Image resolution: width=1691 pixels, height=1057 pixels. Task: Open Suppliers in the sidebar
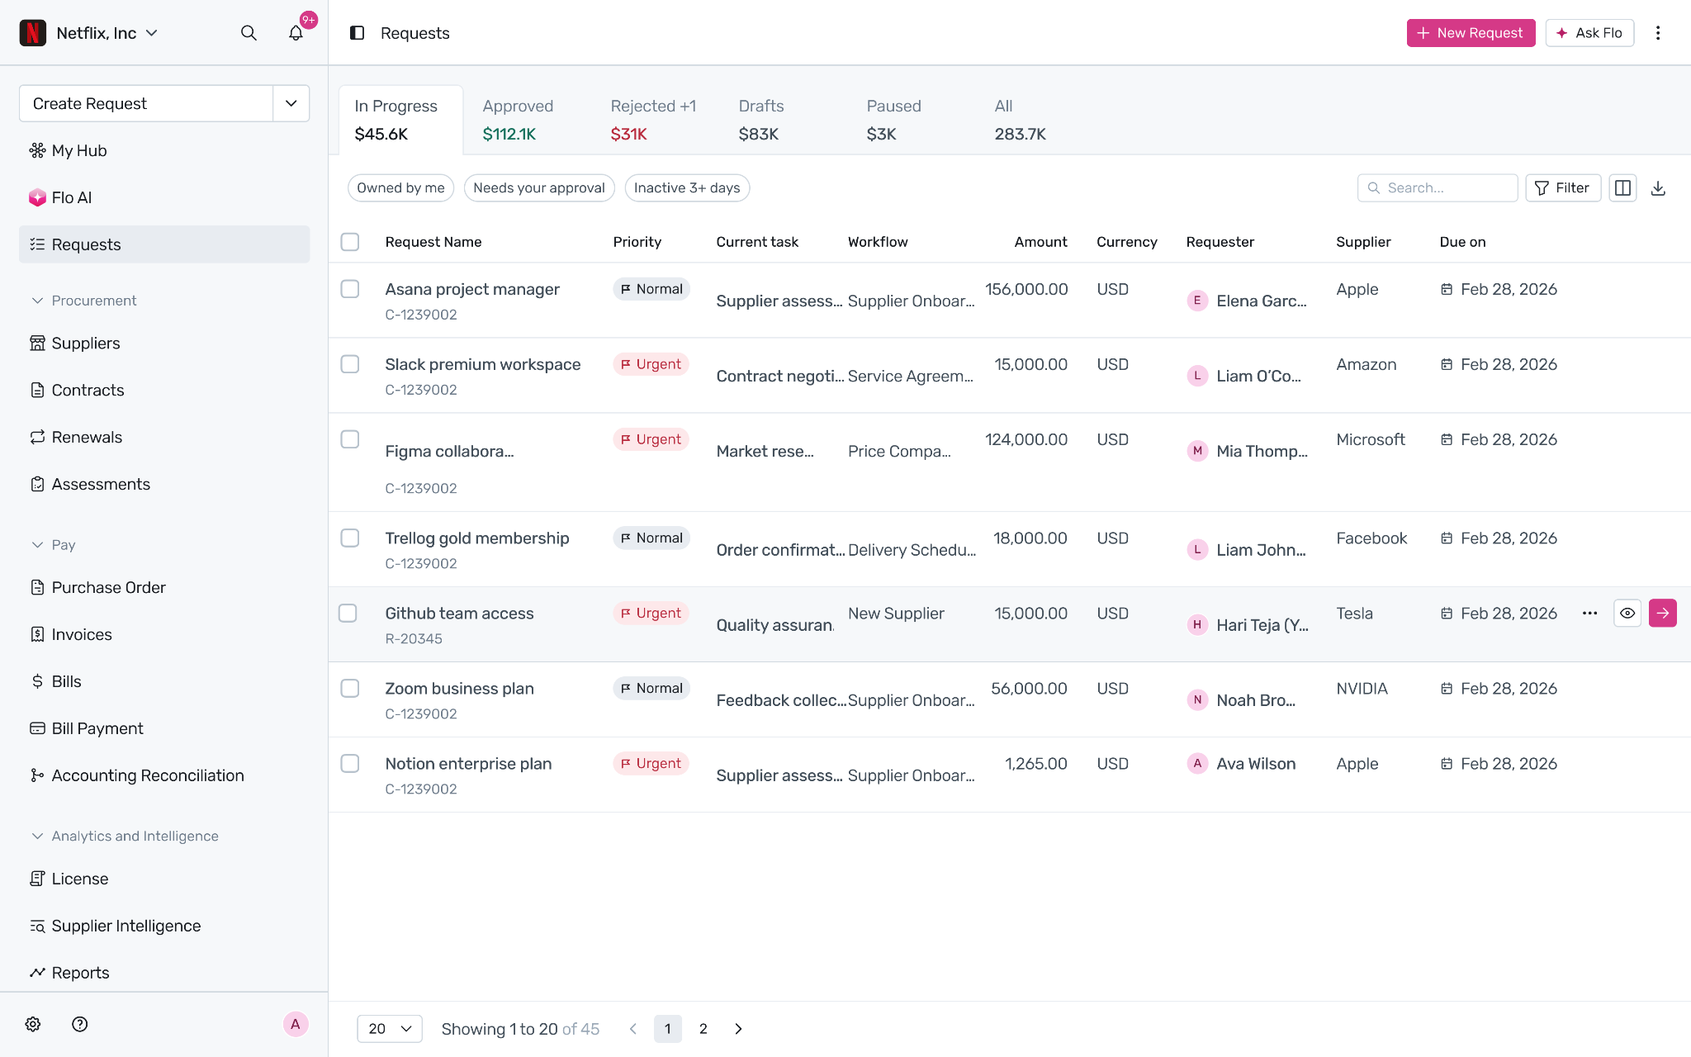(164, 343)
